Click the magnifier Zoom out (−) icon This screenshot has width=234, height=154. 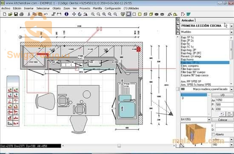pos(98,14)
